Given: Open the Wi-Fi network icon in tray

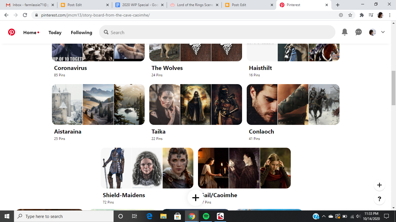Looking at the screenshot, I should click(x=352, y=216).
